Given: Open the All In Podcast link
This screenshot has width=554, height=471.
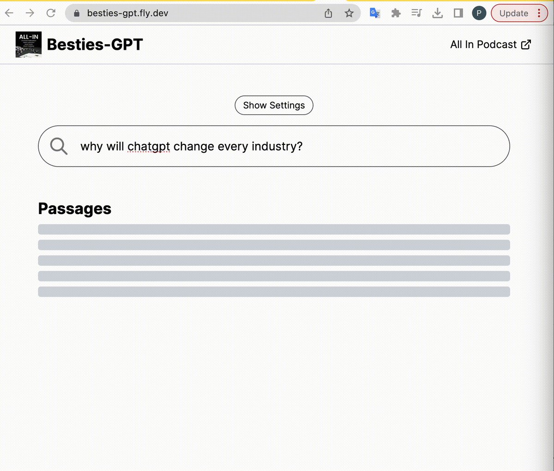Looking at the screenshot, I should click(490, 44).
